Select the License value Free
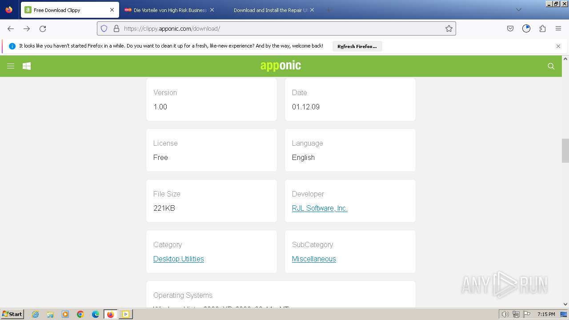This screenshot has width=569, height=320. click(x=160, y=157)
